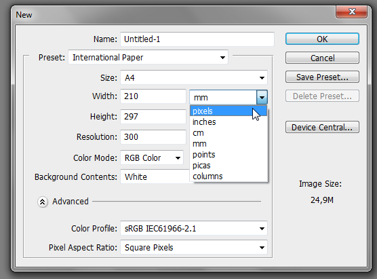Select columns from the unit list
377x279 pixels.
(x=229, y=176)
